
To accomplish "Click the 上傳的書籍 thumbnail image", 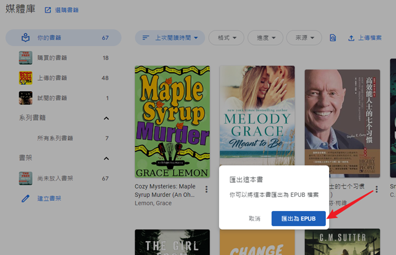I will tap(25, 78).
